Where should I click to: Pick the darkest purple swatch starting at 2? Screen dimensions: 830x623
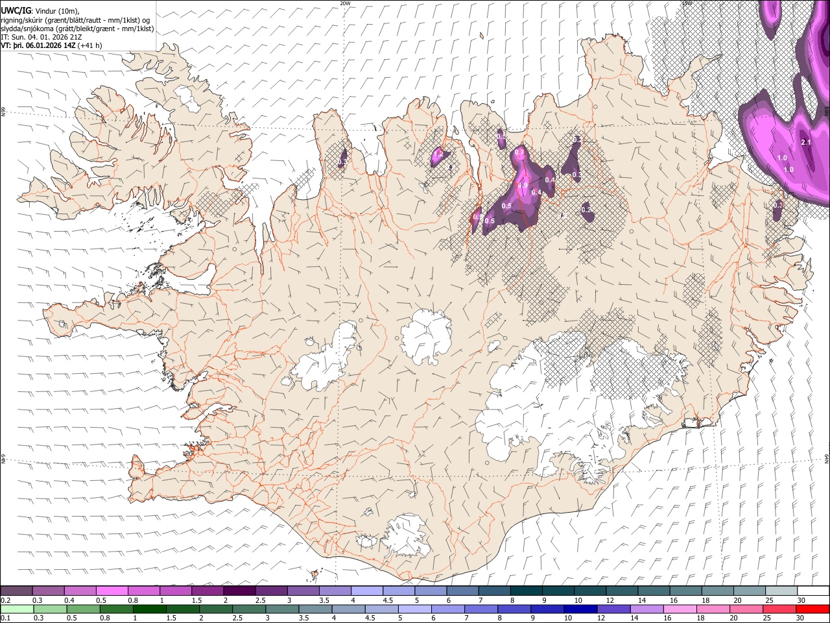click(x=239, y=591)
